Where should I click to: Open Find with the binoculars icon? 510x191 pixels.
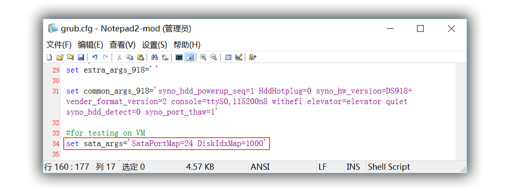[x=155, y=57]
